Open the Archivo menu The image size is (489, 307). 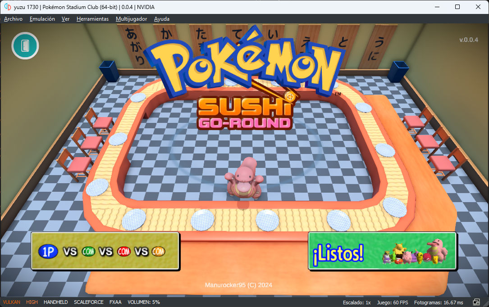click(13, 19)
